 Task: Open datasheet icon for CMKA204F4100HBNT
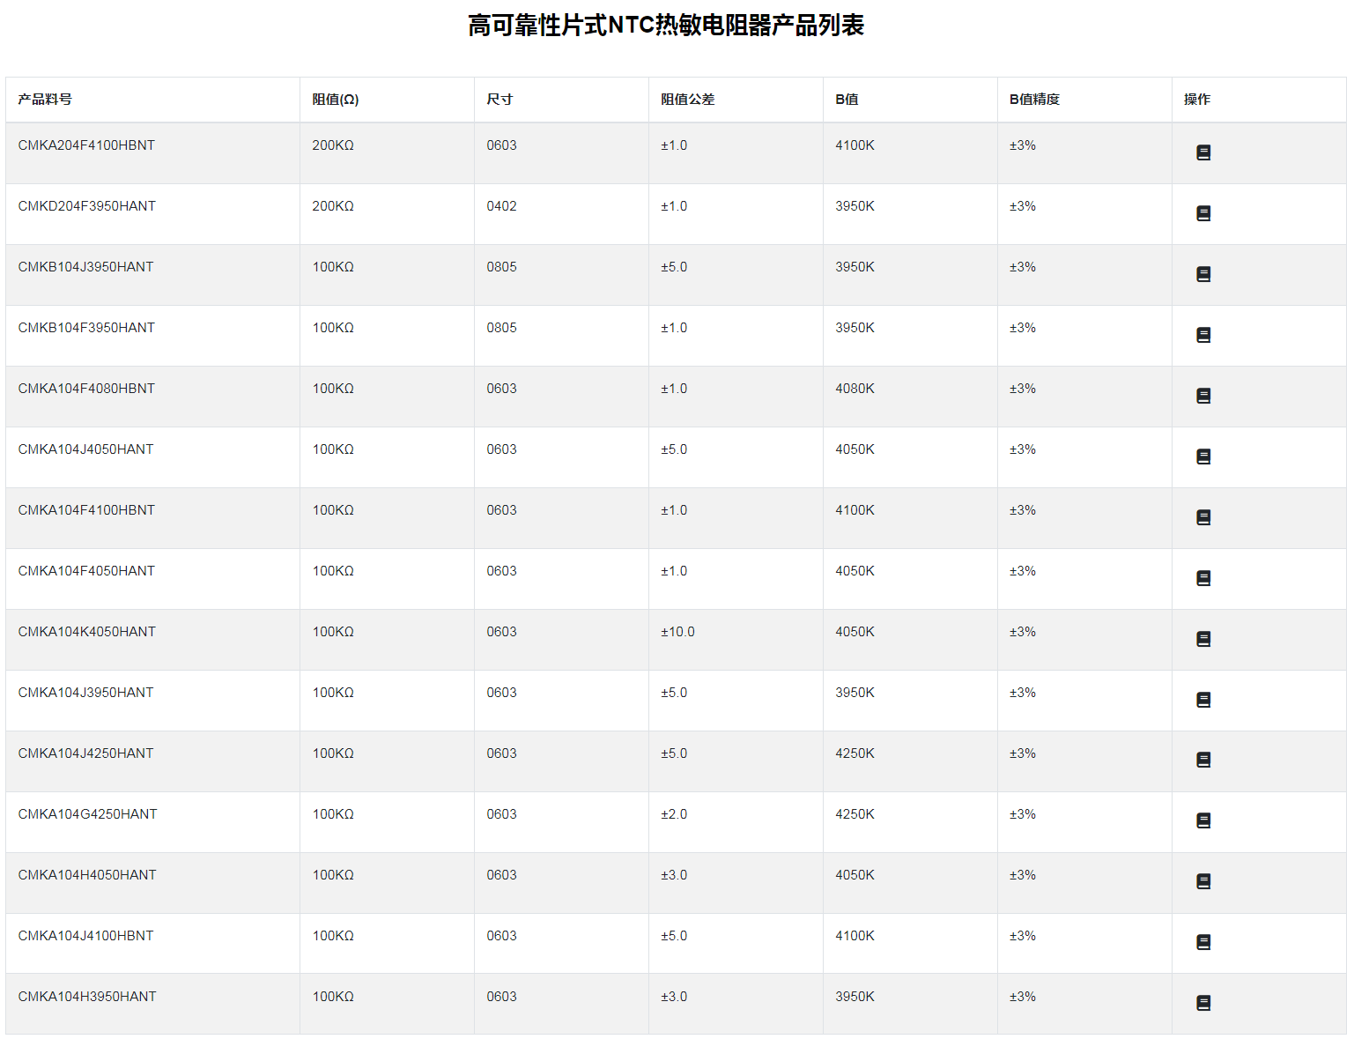point(1203,152)
